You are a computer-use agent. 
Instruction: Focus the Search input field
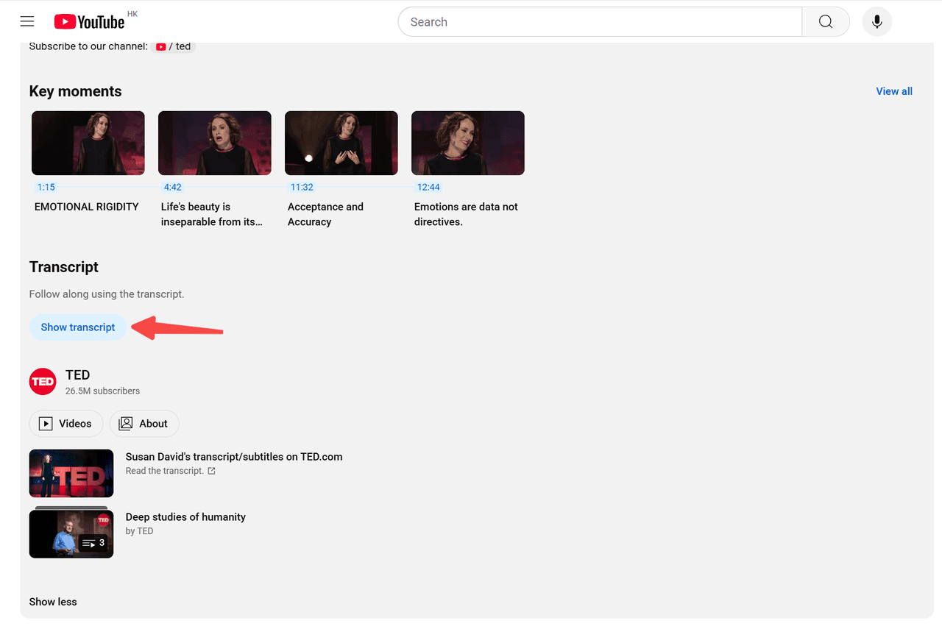tap(600, 22)
